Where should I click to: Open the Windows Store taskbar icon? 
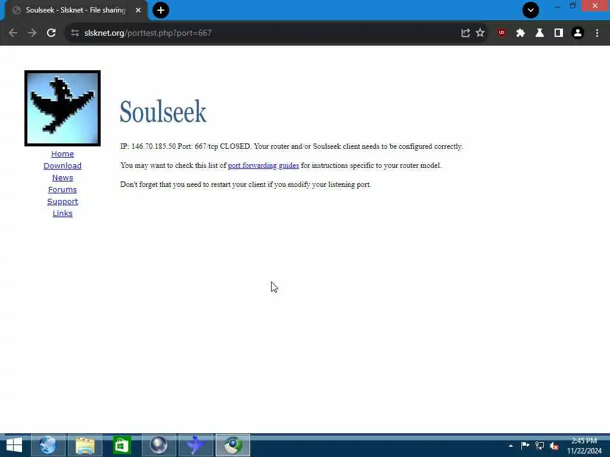click(122, 445)
